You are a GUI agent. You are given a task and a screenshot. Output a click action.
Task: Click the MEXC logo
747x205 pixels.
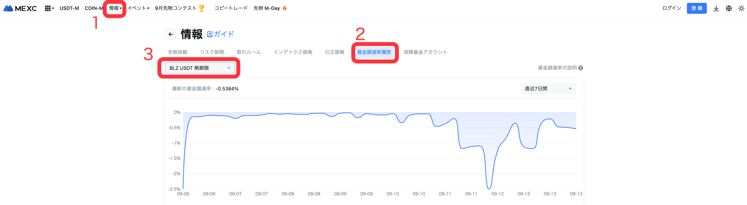[20, 8]
